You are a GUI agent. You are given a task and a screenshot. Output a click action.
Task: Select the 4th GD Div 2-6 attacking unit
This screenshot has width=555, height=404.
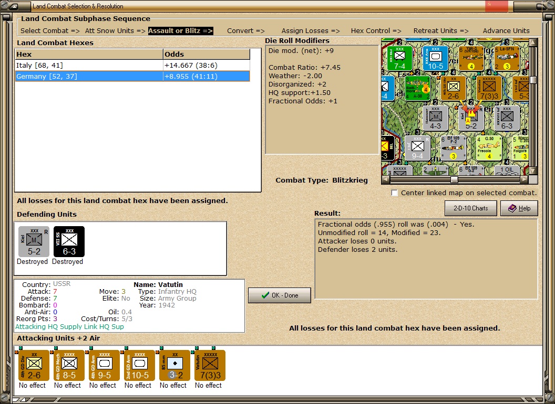click(x=34, y=365)
